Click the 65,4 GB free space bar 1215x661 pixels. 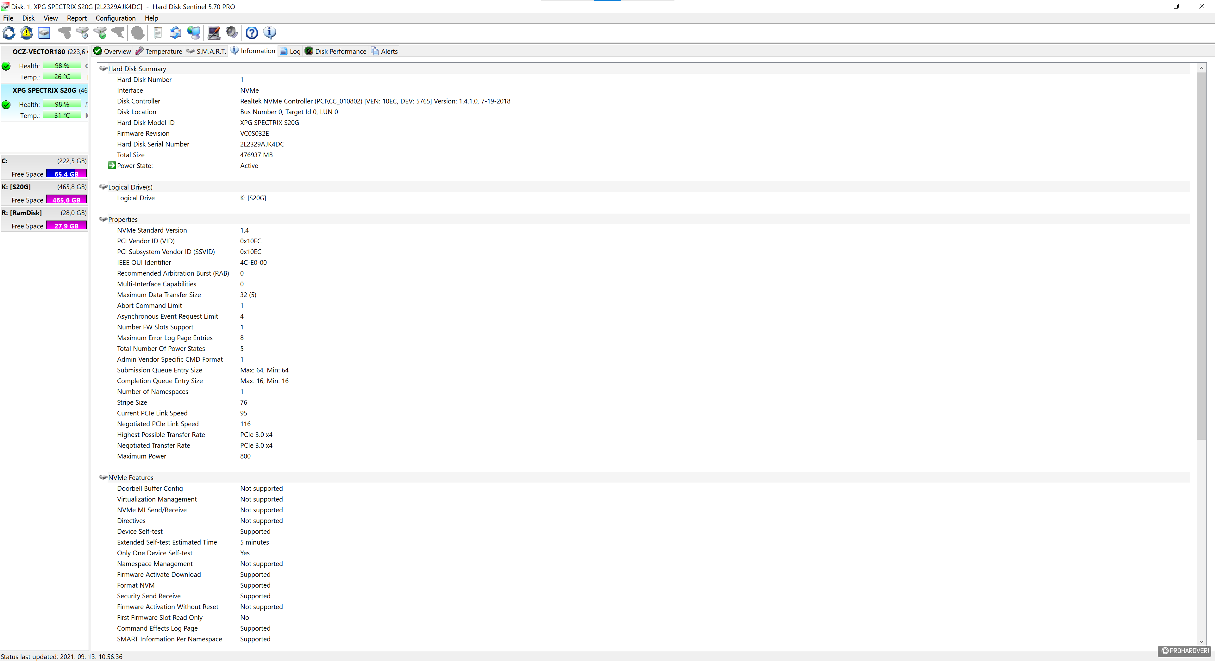coord(66,174)
